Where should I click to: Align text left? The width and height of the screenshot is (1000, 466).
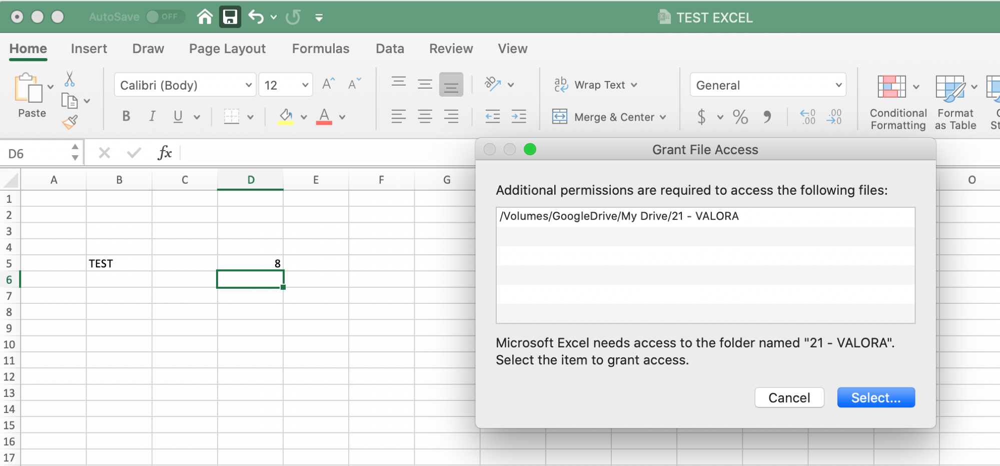pyautogui.click(x=399, y=117)
